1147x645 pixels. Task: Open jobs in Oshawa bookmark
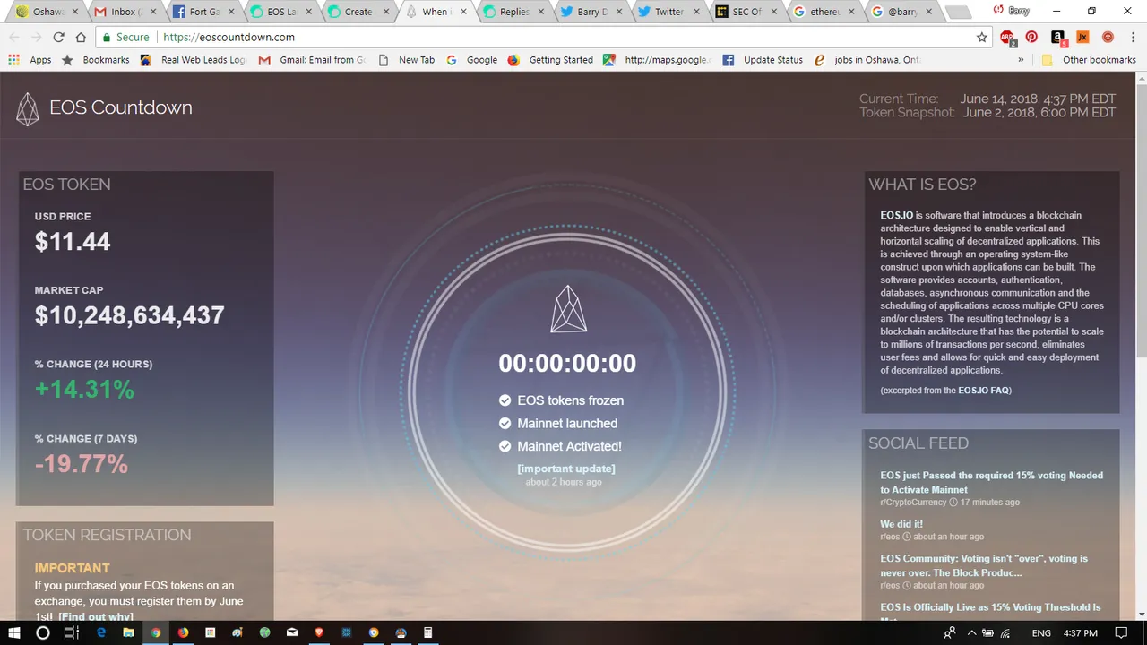pos(867,60)
